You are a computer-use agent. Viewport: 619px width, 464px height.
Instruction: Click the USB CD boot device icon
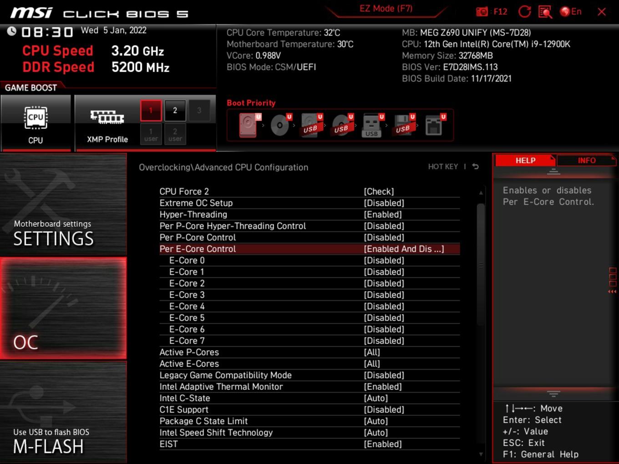[342, 125]
